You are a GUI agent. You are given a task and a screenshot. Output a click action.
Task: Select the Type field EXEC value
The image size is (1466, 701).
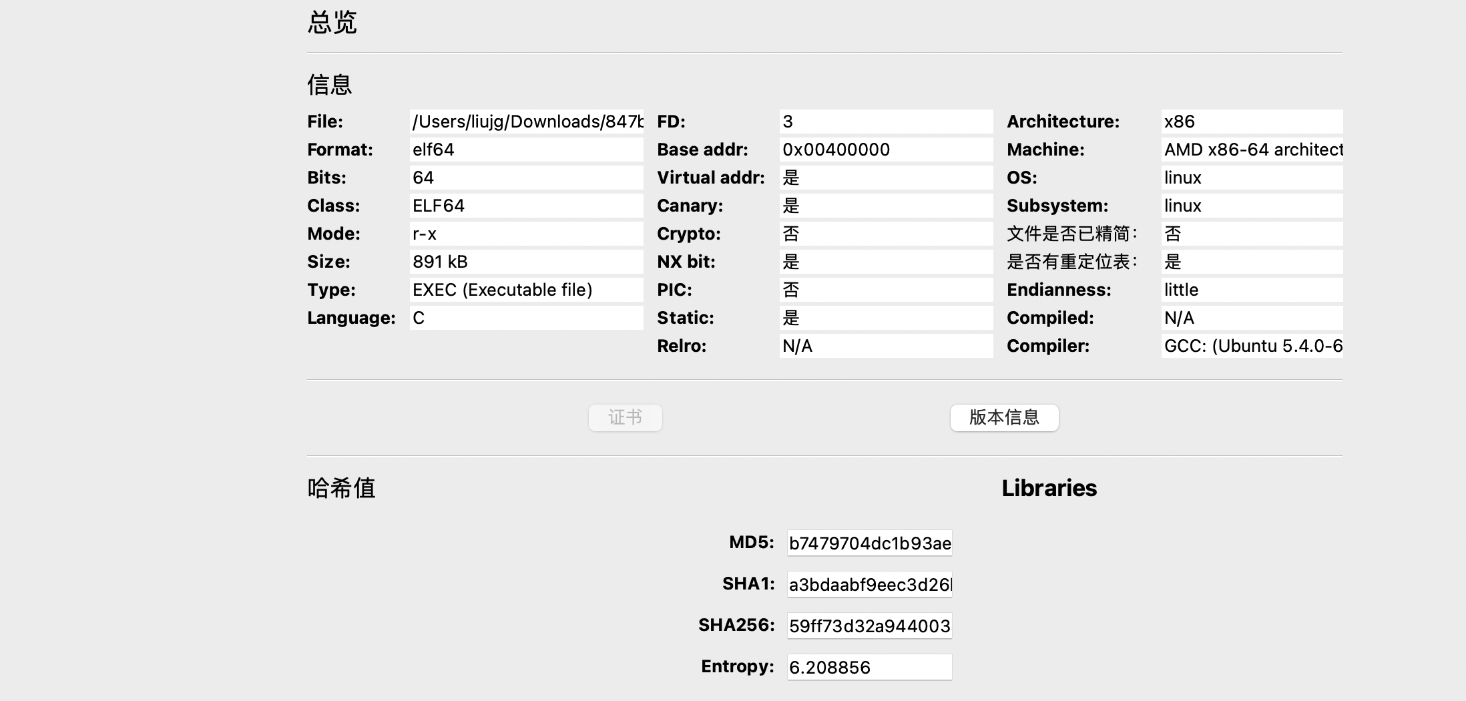[526, 290]
